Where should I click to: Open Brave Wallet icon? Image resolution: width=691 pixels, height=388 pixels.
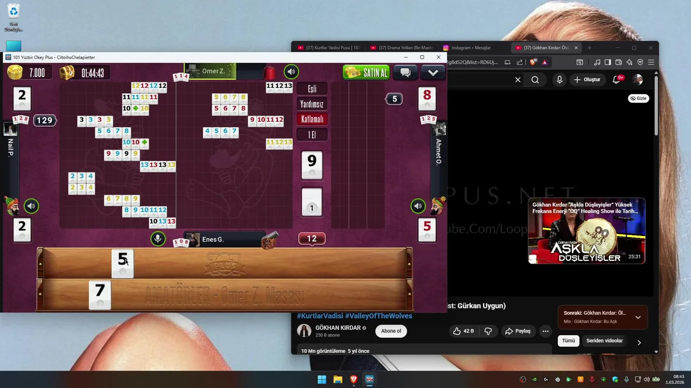click(x=619, y=63)
